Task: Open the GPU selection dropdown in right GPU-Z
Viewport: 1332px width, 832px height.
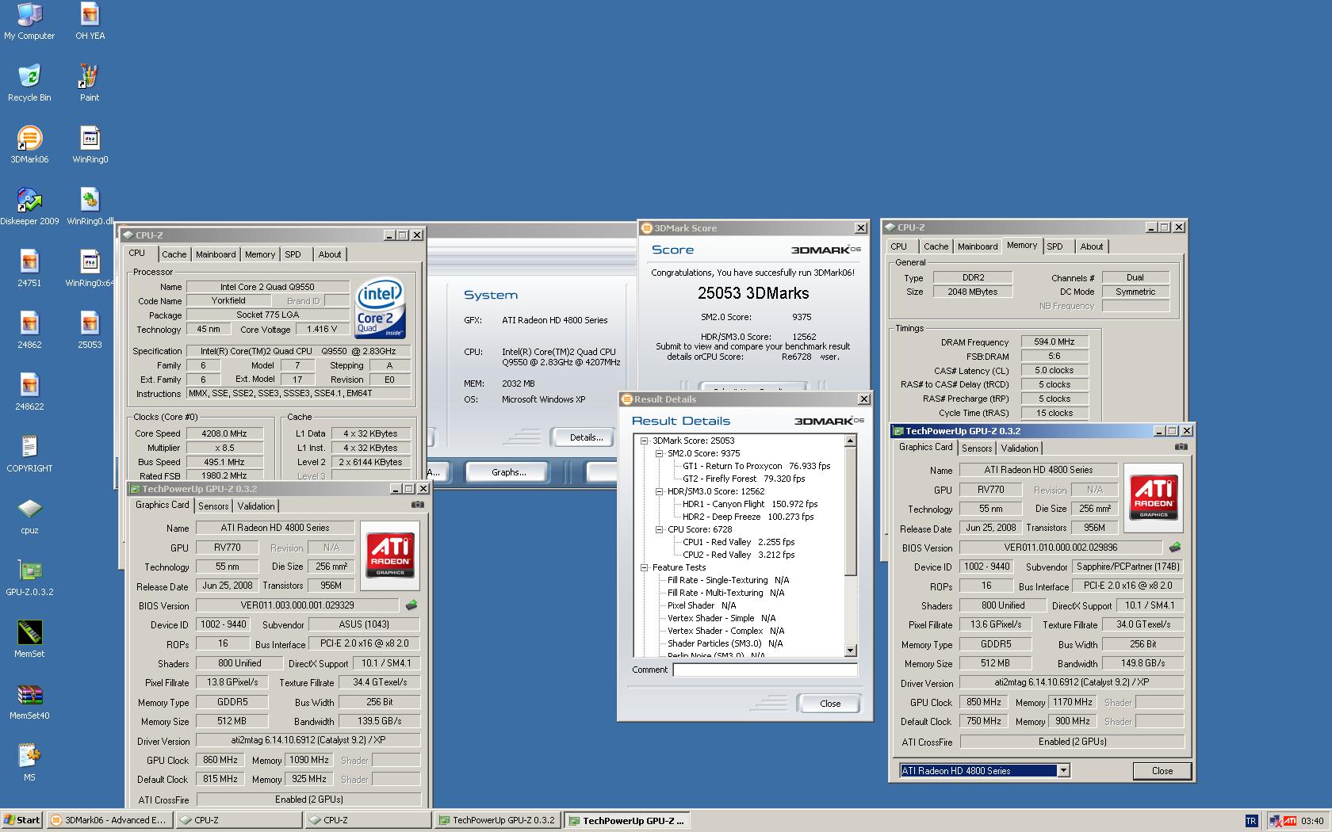Action: pos(1063,770)
